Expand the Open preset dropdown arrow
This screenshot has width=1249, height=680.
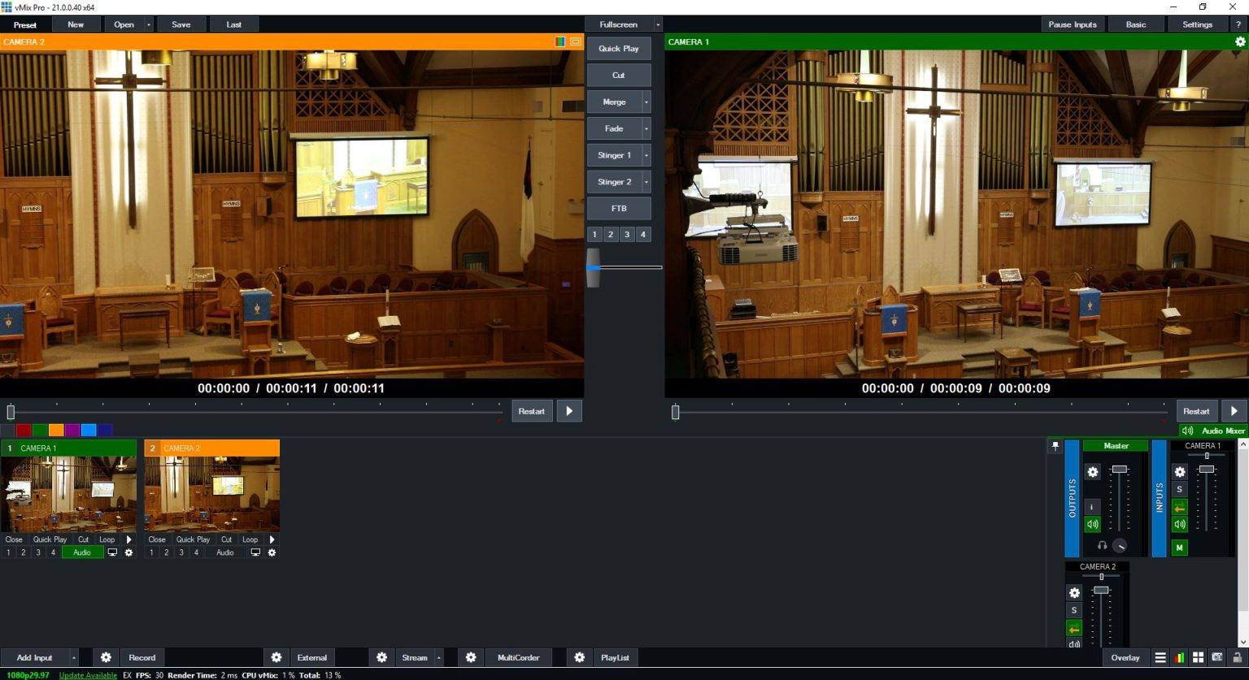[147, 24]
